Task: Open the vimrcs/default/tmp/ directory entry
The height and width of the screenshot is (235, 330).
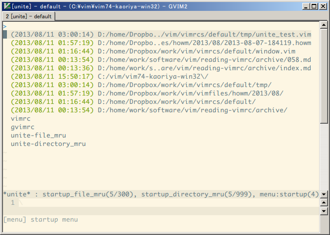Action: (141, 85)
